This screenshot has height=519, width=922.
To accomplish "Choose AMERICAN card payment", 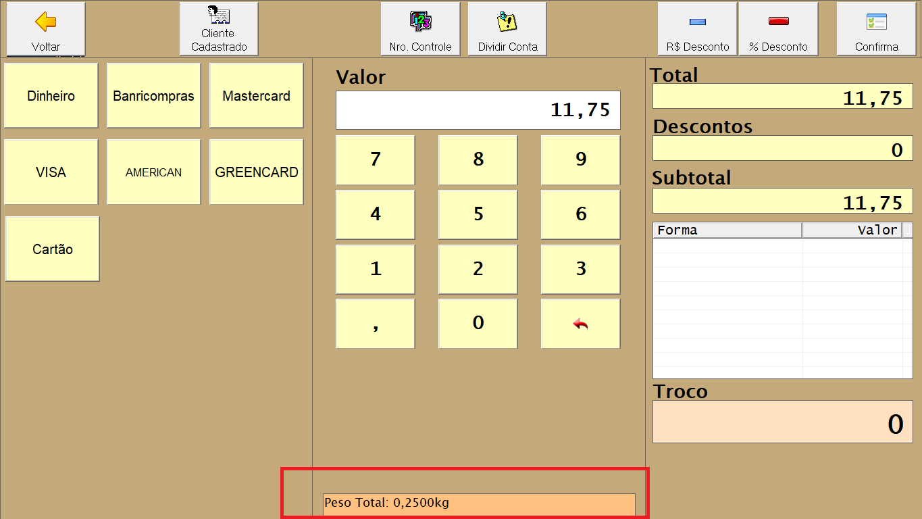I will [x=154, y=172].
